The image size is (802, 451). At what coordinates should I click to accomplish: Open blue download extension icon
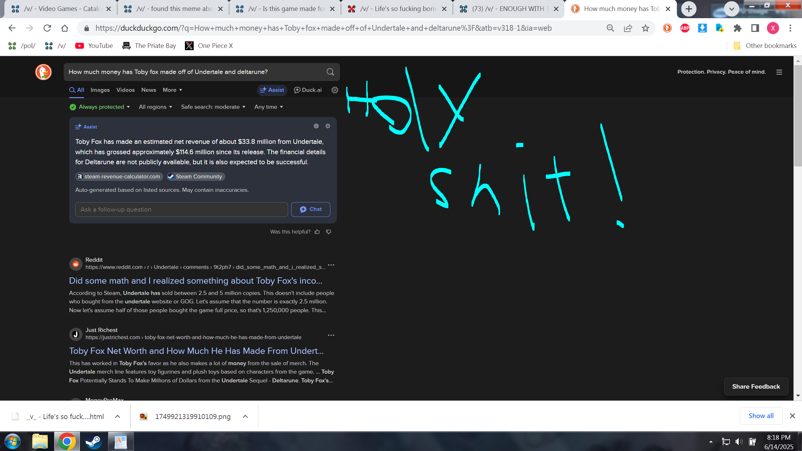[x=702, y=28]
